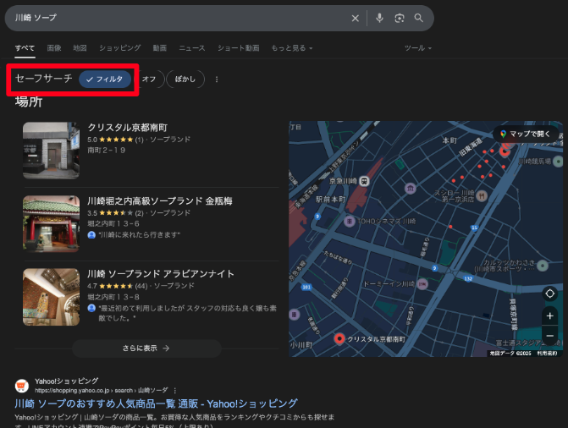This screenshot has height=428, width=568.
Task: Switch to the 動画 tab
Action: [160, 48]
